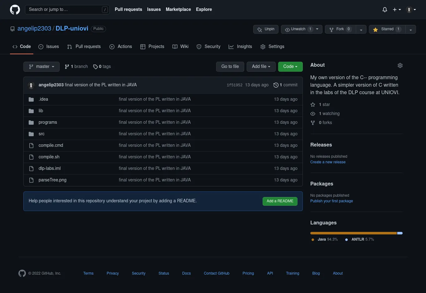The height and width of the screenshot is (293, 426).
Task: Open global Issues in top navigation
Action: [154, 10]
